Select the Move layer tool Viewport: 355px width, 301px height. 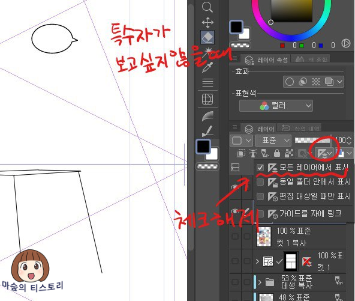207,23
